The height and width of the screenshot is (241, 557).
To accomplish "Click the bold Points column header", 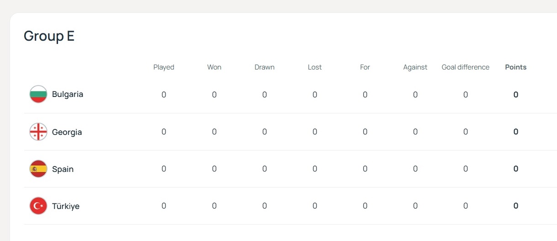I will (x=515, y=67).
